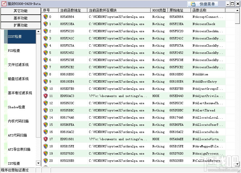Viewport: 241px width, 173px height.
Task: Click the shield icon of row 14
Action: click(x=45, y=117)
